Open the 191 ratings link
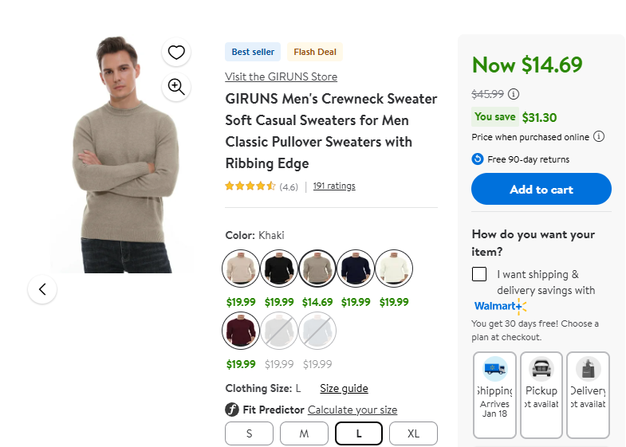Viewport: 626px width, 447px height. coord(334,186)
